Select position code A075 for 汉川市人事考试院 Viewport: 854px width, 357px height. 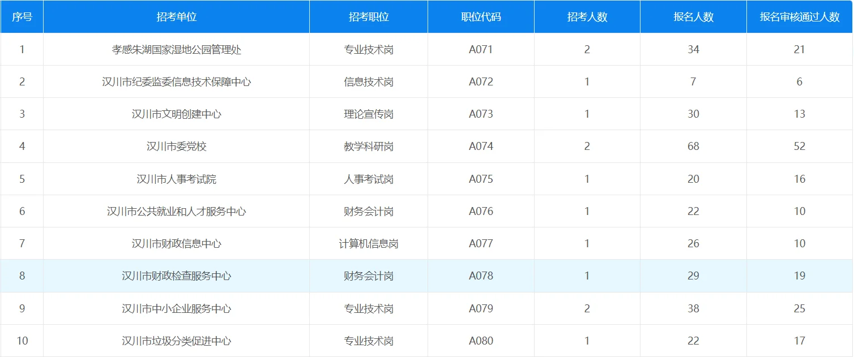(x=480, y=179)
